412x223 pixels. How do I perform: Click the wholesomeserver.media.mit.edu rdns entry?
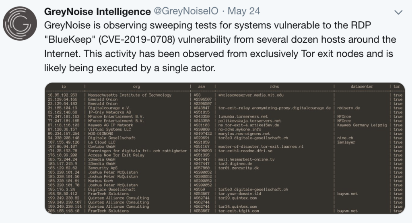pyautogui.click(x=251, y=95)
